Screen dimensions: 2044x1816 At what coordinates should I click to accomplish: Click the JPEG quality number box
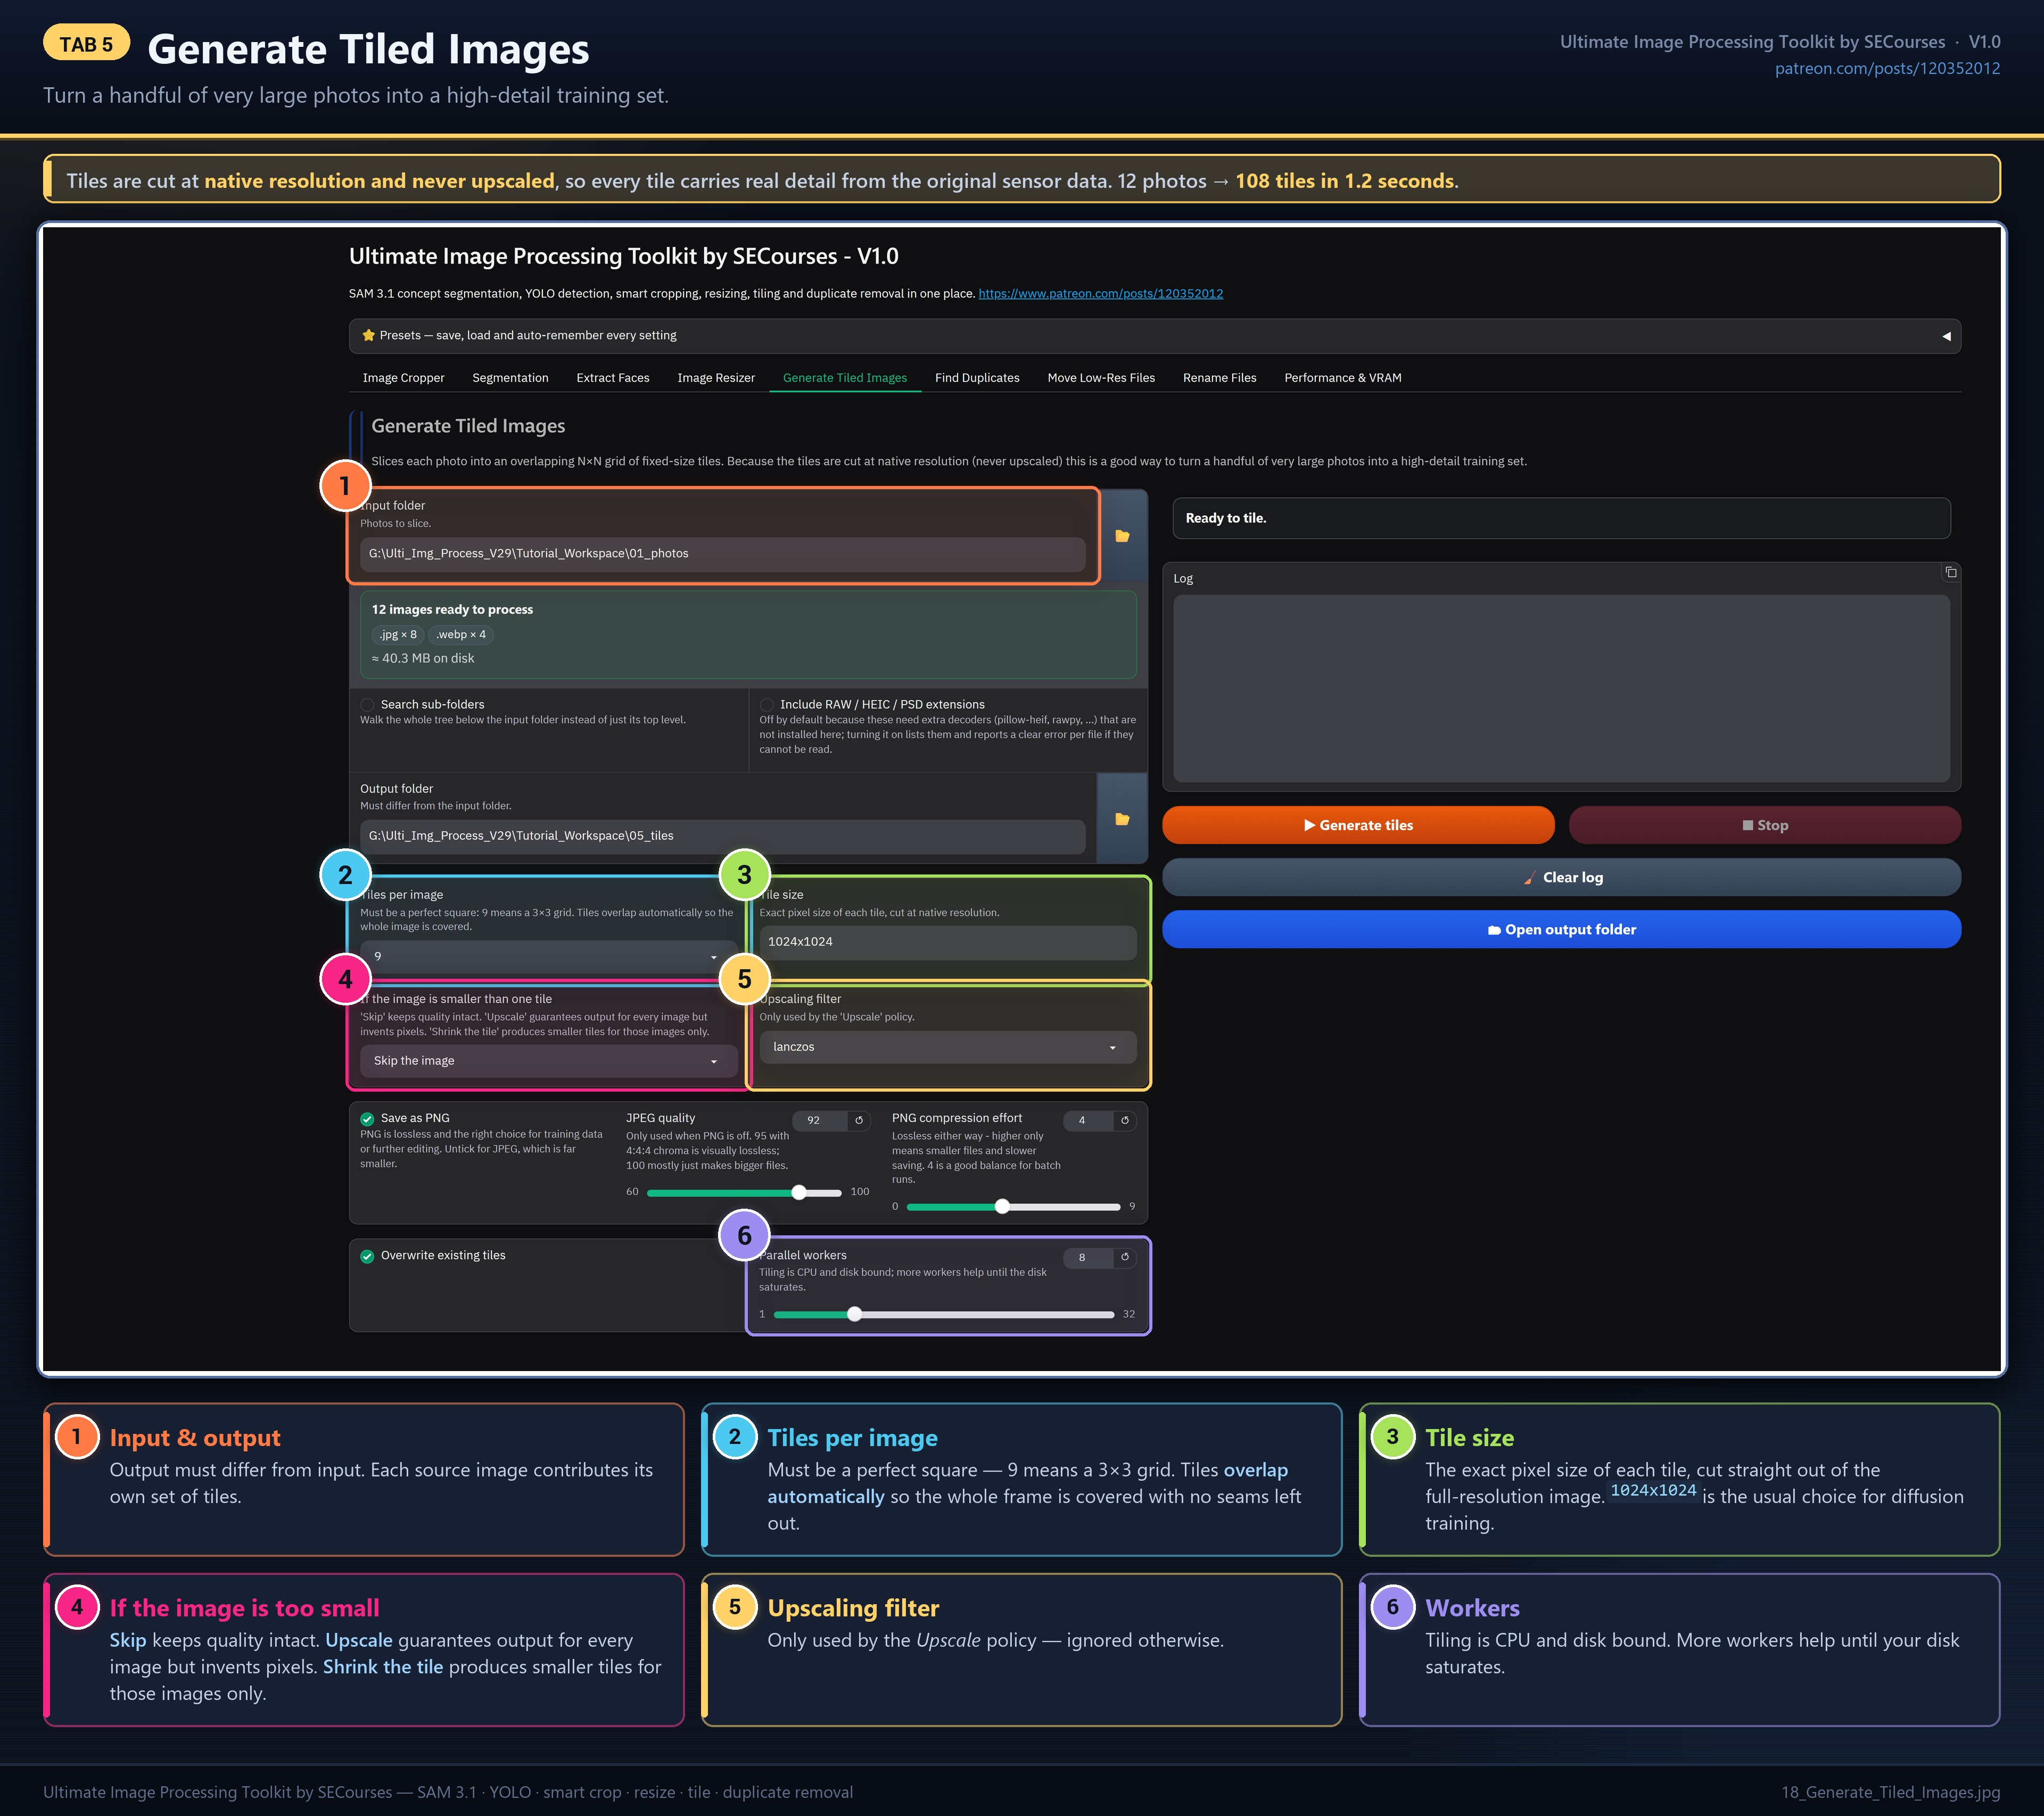coord(820,1120)
